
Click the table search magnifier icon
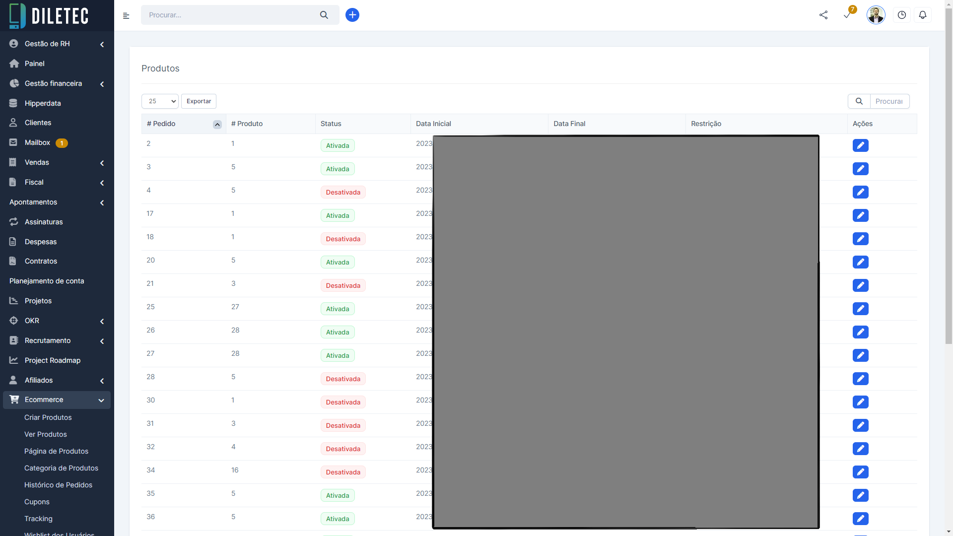[859, 101]
